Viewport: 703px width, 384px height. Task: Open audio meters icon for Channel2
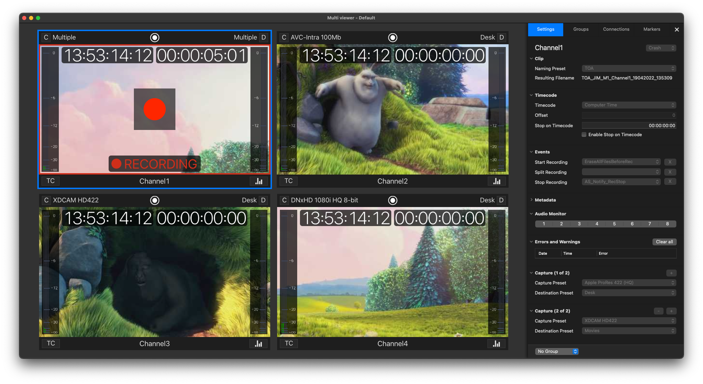pyautogui.click(x=497, y=181)
